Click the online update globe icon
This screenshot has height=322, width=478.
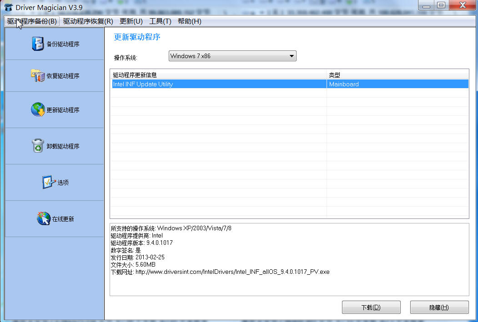(x=43, y=218)
